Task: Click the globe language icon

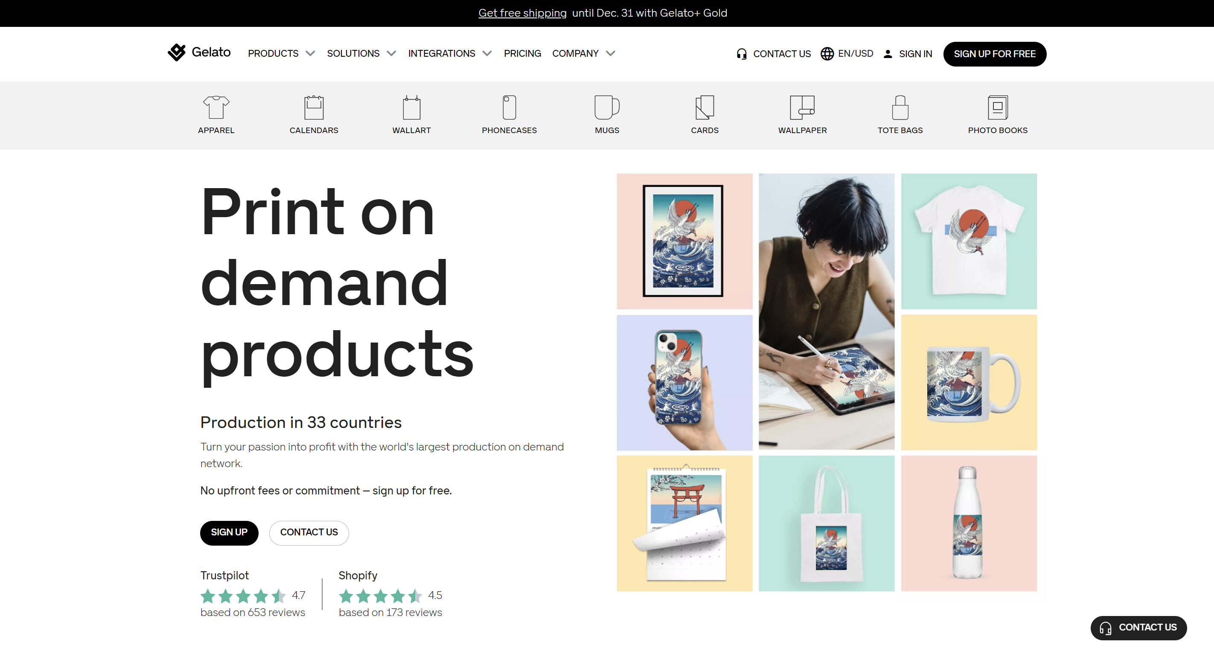Action: (x=827, y=54)
